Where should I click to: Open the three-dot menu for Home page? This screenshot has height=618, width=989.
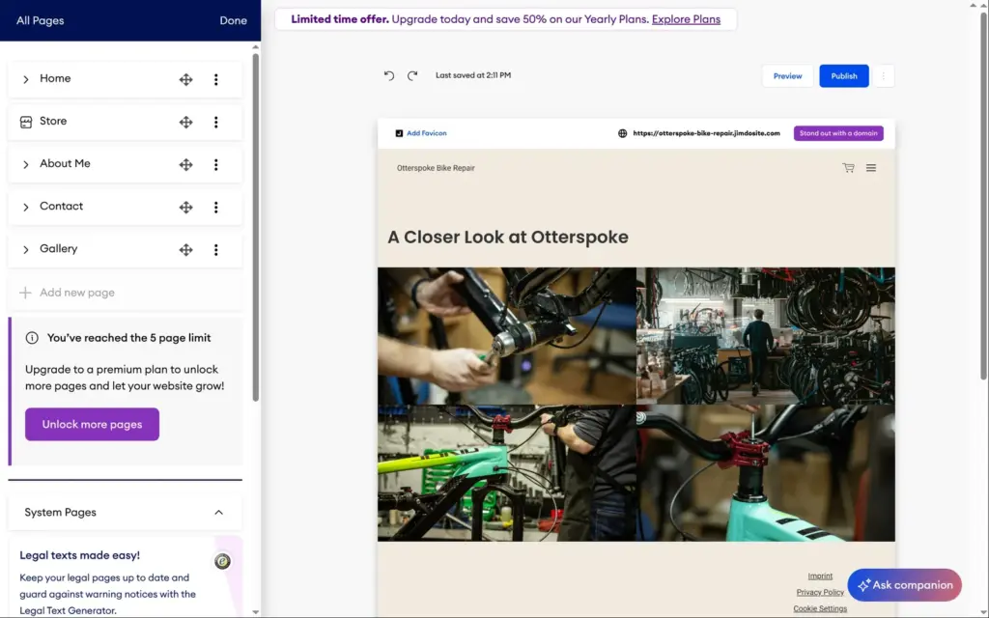tap(215, 79)
